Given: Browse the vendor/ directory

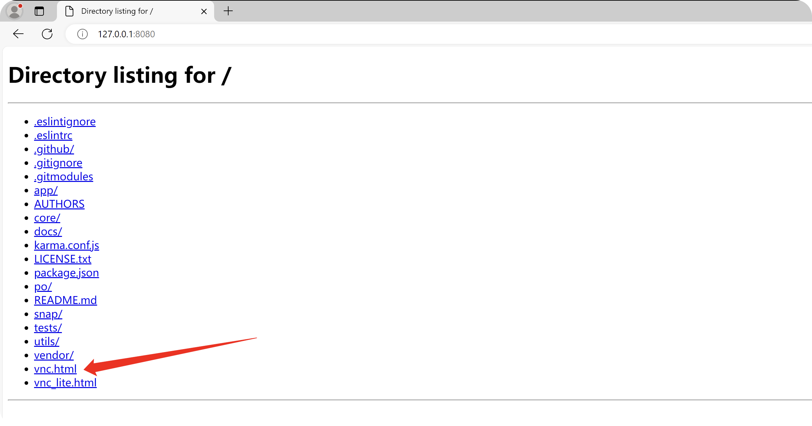Looking at the screenshot, I should pos(54,355).
